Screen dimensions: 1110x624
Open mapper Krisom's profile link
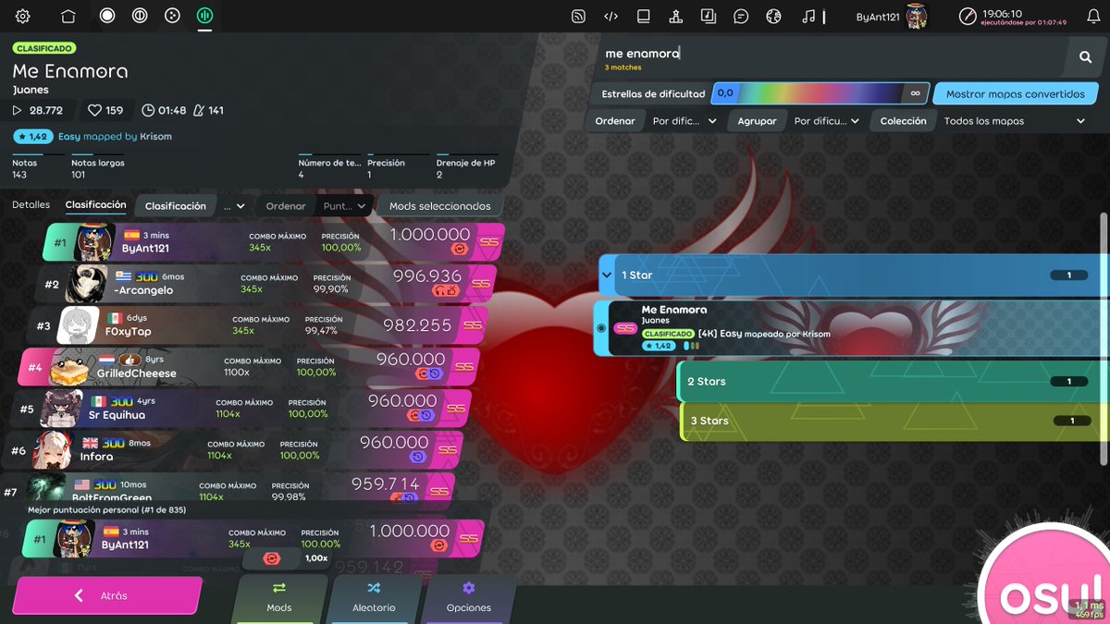coord(155,136)
